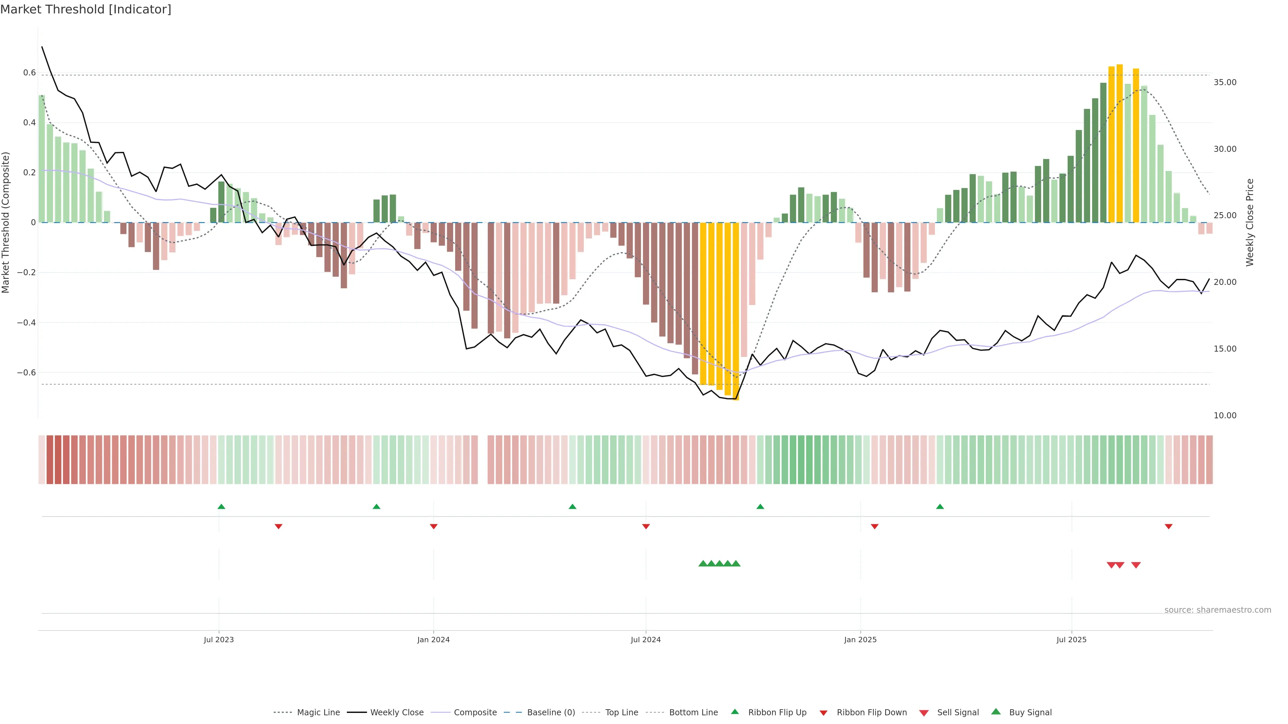Hide the Composite legend series
This screenshot has height=724, width=1288.
(x=475, y=713)
